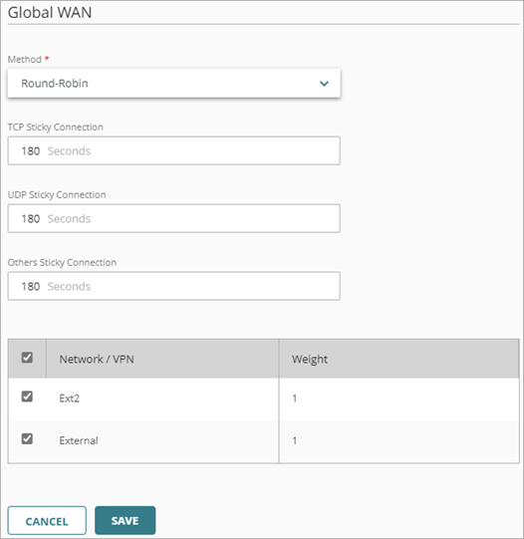Viewport: 524px width, 539px height.
Task: Click the UDP Sticky Connection label
Action: tap(57, 195)
